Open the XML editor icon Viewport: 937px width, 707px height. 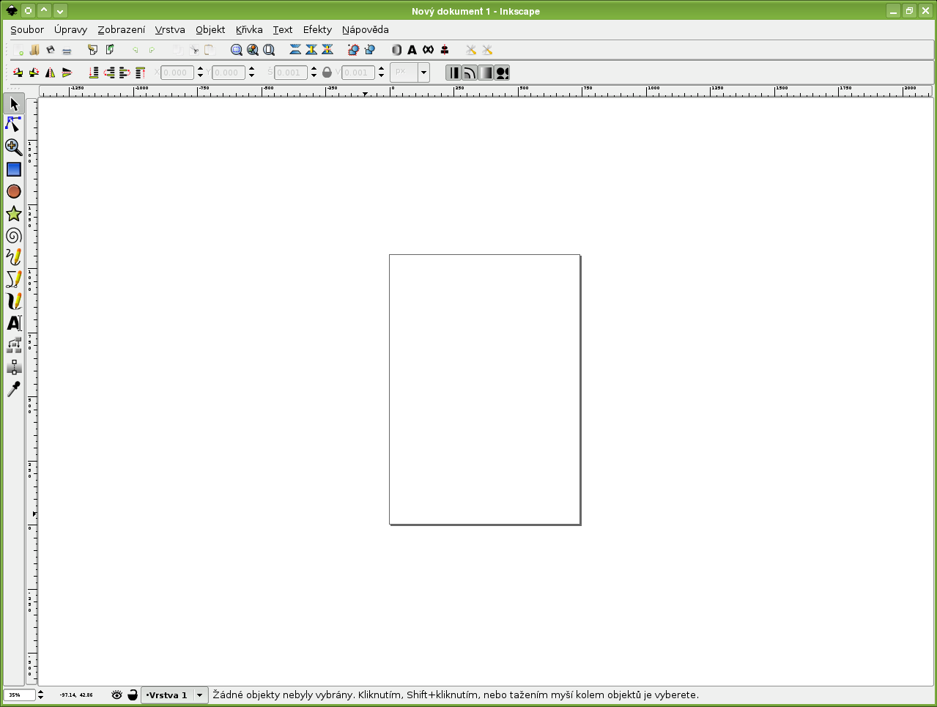(429, 50)
